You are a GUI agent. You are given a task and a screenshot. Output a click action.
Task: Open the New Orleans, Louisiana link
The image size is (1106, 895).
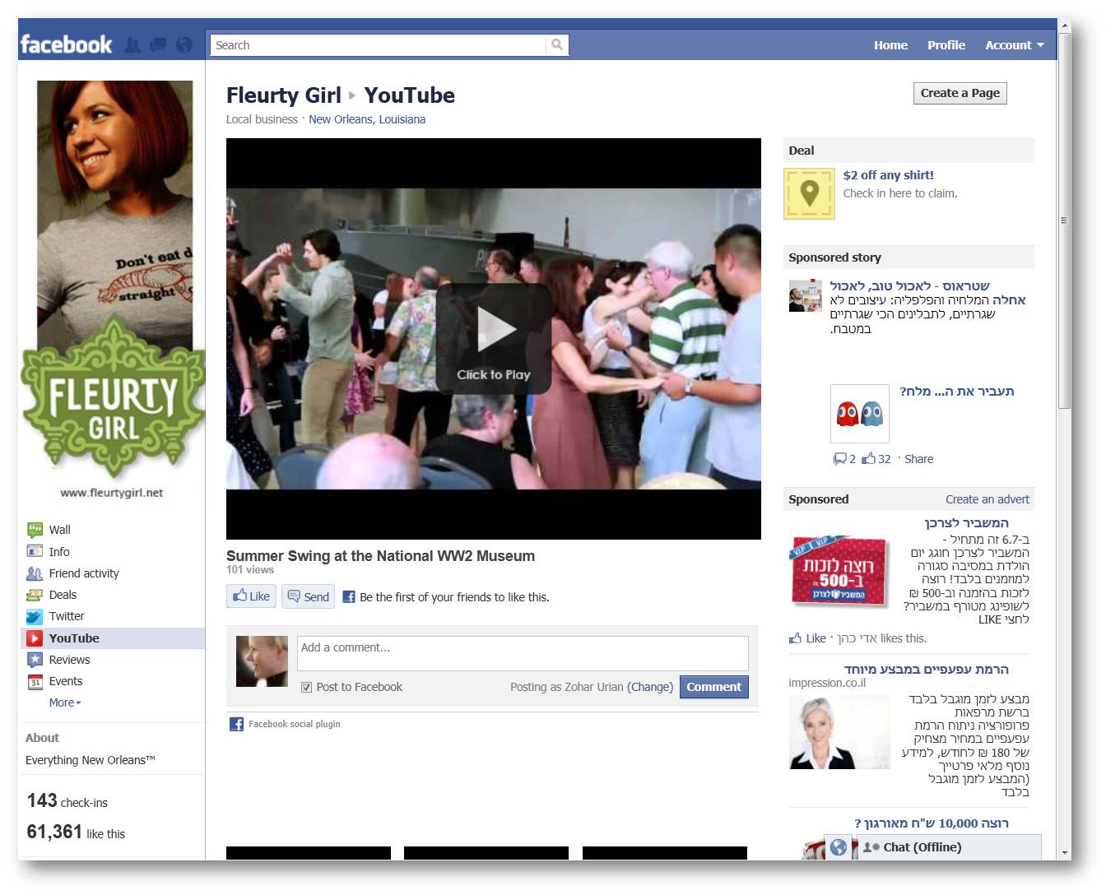pyautogui.click(x=367, y=119)
